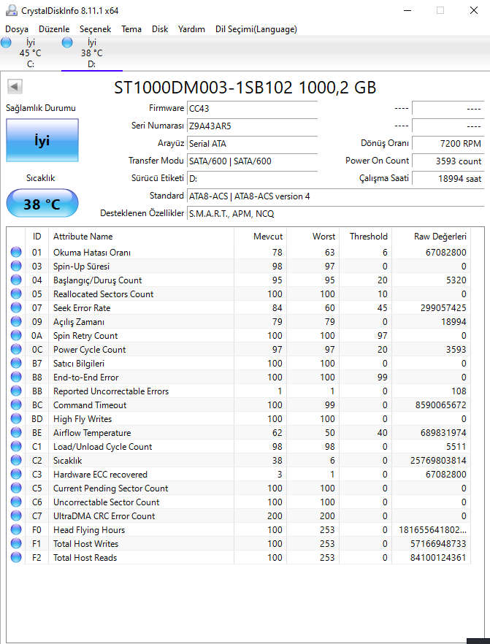Click the Threshold column header
The image size is (490, 644).
365,237
